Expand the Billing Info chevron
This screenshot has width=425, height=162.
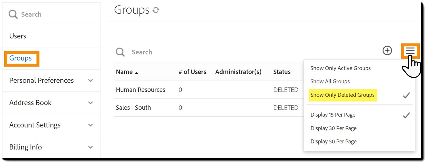pos(90,147)
